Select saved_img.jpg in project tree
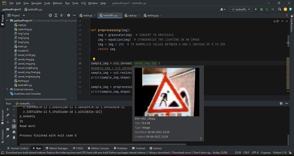 pyautogui.click(x=24, y=59)
